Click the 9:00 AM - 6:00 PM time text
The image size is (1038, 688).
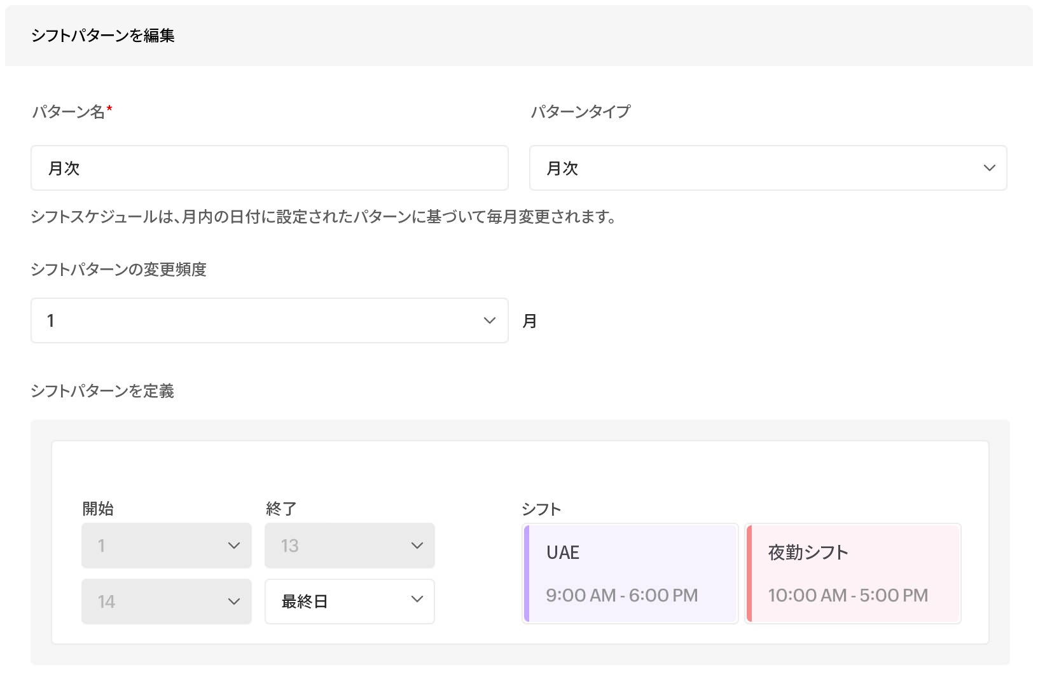[622, 595]
